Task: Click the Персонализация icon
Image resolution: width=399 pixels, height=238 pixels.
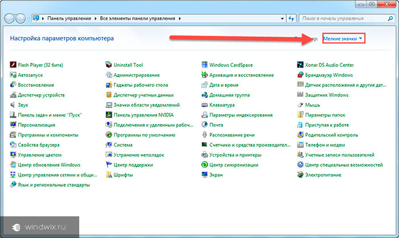Action: pos(13,124)
